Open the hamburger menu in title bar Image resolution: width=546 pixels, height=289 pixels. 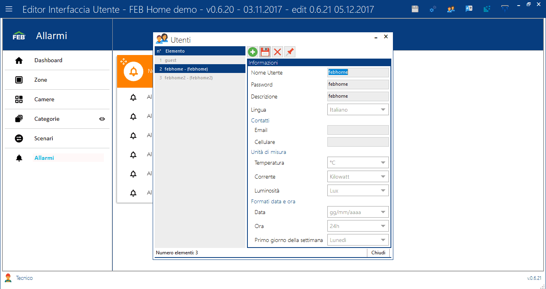click(x=9, y=9)
